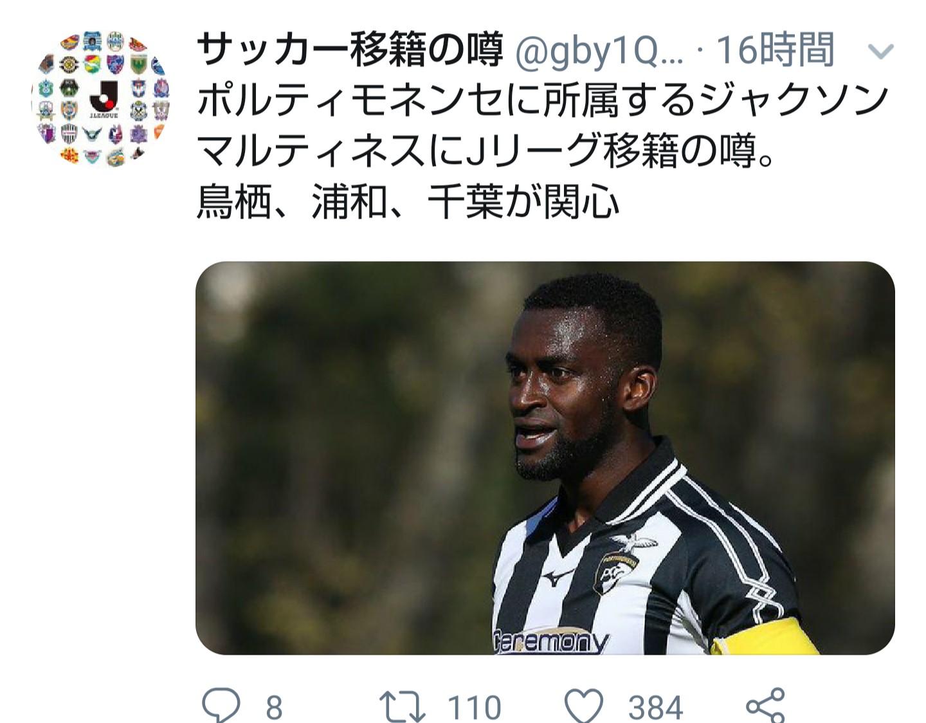
Task: Open the tweet text about ポルティモネンセ
Action: [x=543, y=152]
